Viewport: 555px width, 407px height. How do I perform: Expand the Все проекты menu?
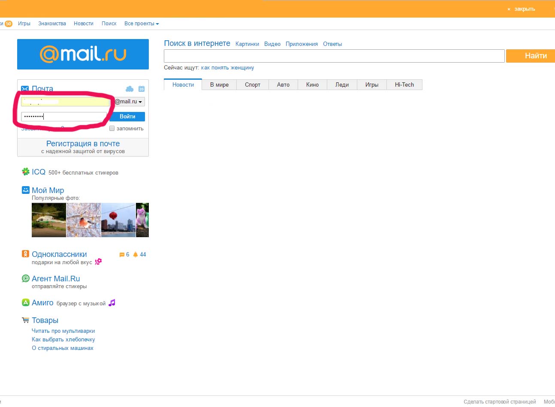[142, 24]
